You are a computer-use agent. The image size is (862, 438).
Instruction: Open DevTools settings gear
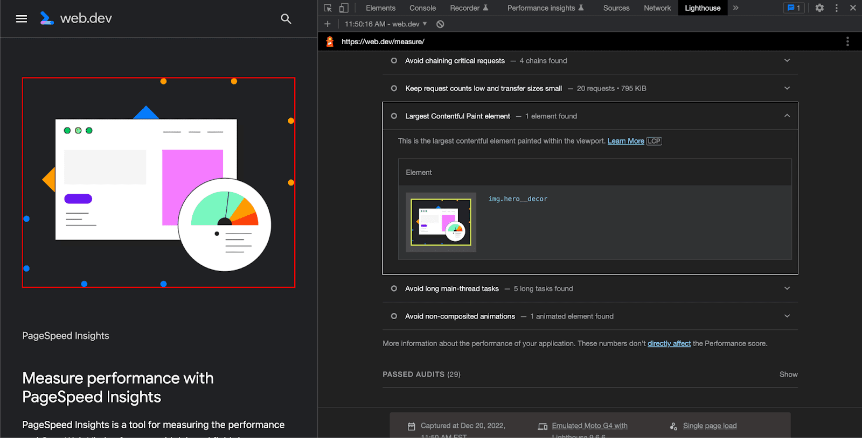(819, 8)
